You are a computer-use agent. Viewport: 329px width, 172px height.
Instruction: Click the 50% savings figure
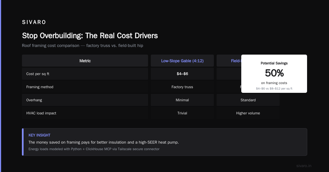coord(274,73)
